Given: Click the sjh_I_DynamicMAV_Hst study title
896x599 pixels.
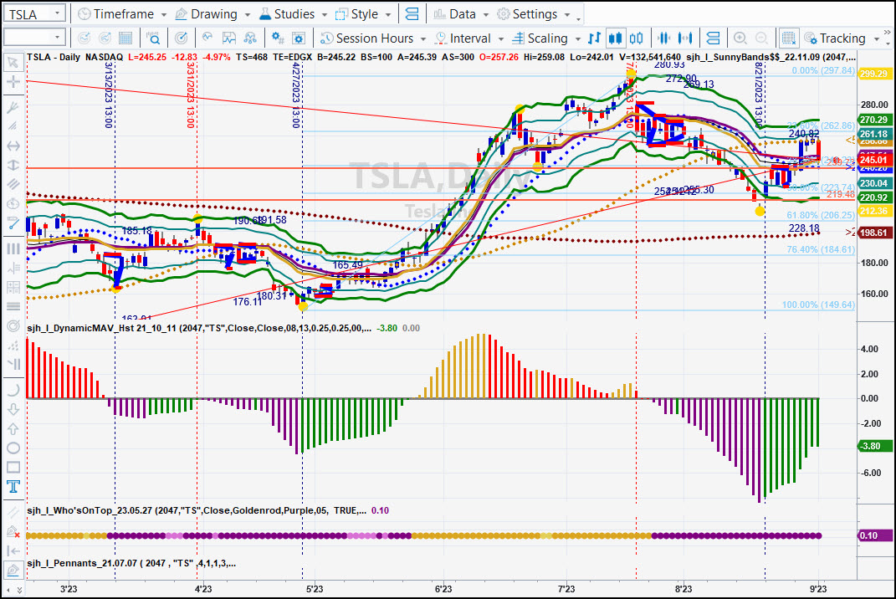Looking at the screenshot, I should (198, 328).
